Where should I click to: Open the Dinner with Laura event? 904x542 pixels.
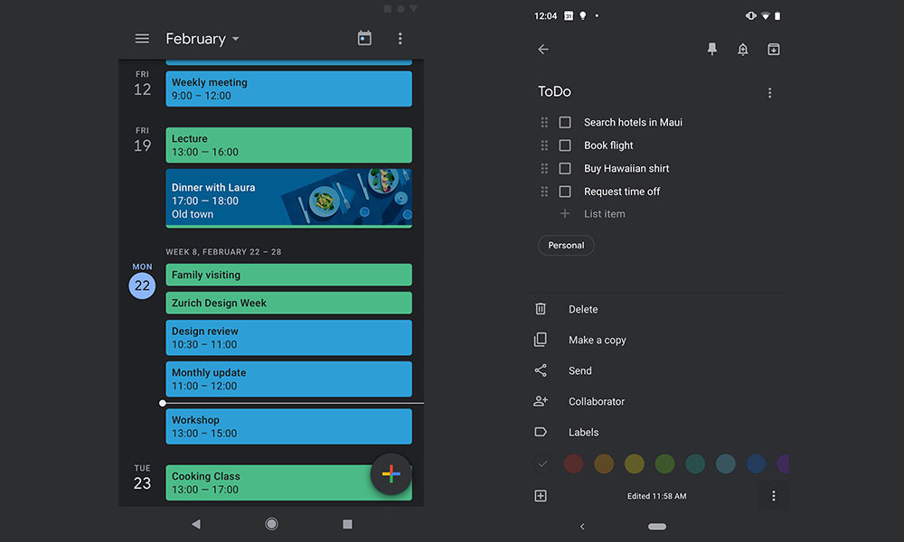click(288, 199)
